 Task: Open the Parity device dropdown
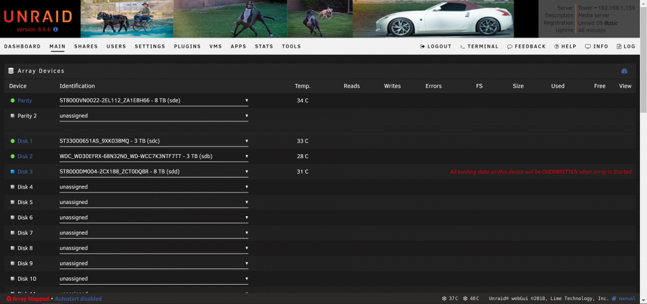click(154, 101)
